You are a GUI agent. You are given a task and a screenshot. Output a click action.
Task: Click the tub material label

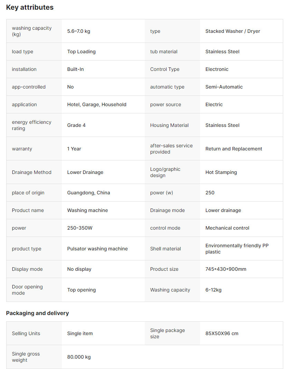[x=164, y=52]
